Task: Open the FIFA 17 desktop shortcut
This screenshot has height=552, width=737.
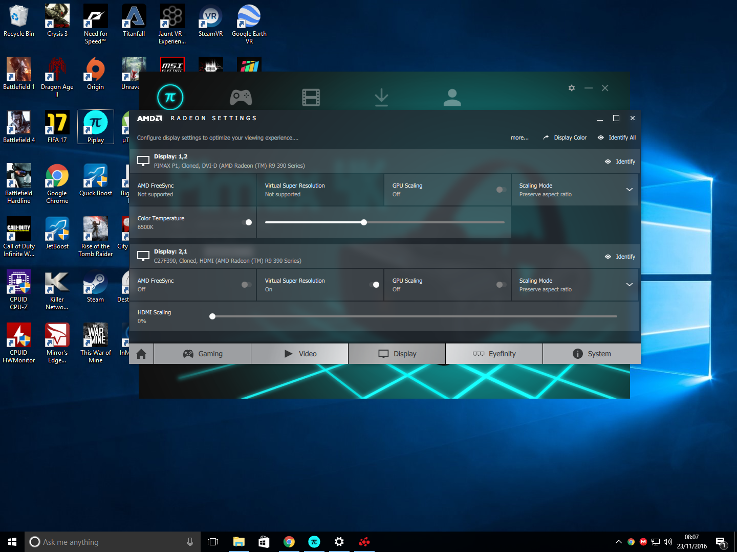Action: pos(57,127)
